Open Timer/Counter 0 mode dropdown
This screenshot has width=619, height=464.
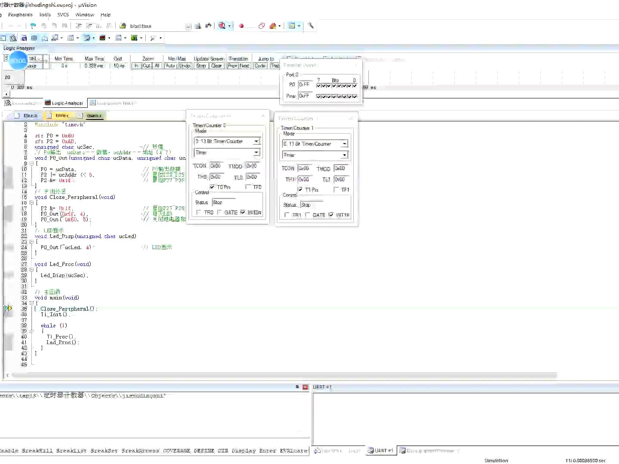point(256,141)
